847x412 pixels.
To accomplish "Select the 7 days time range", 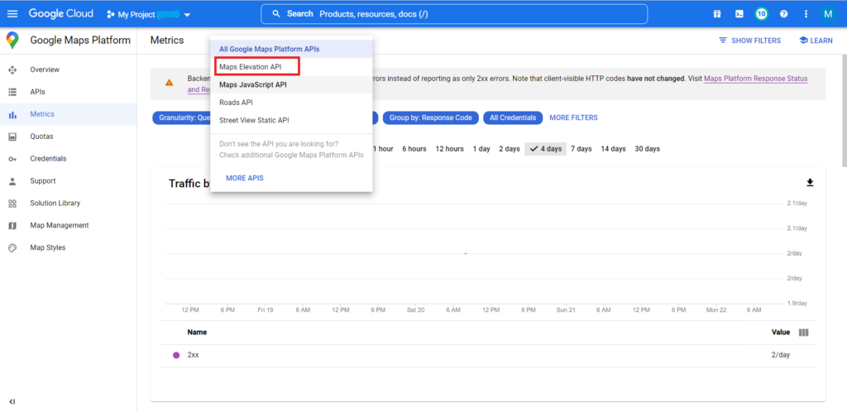I will tap(581, 149).
